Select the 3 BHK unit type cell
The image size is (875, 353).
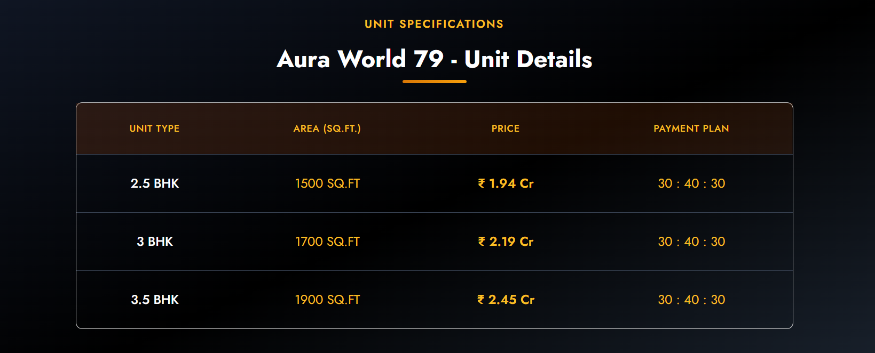coord(155,242)
